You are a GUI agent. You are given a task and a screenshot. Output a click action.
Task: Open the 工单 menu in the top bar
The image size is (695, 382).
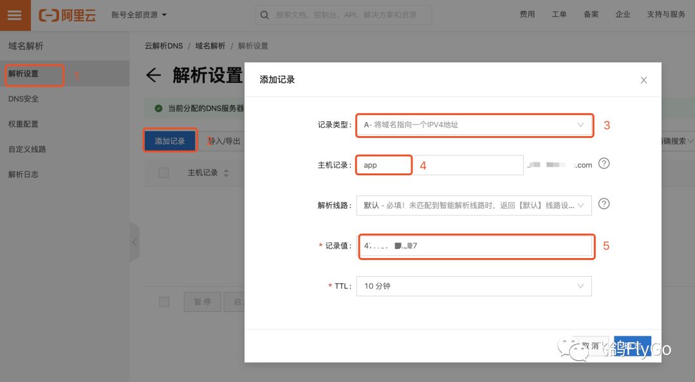[x=559, y=15]
